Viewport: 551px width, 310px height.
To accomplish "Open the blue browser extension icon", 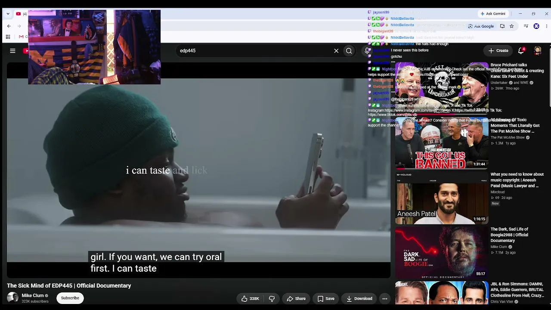I will 536,26.
